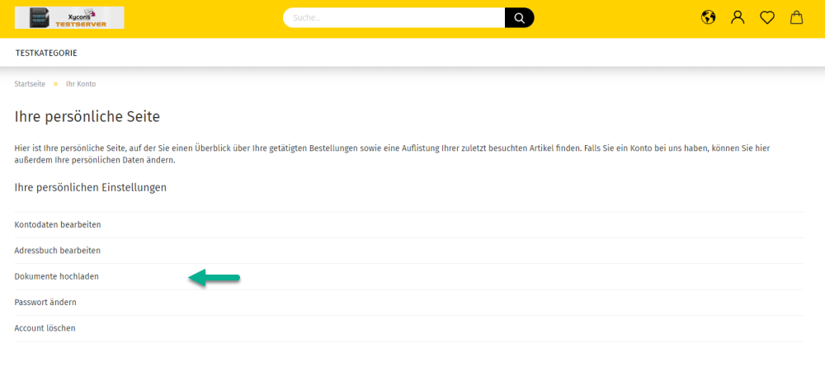
Task: Open the user account icon
Action: point(738,17)
